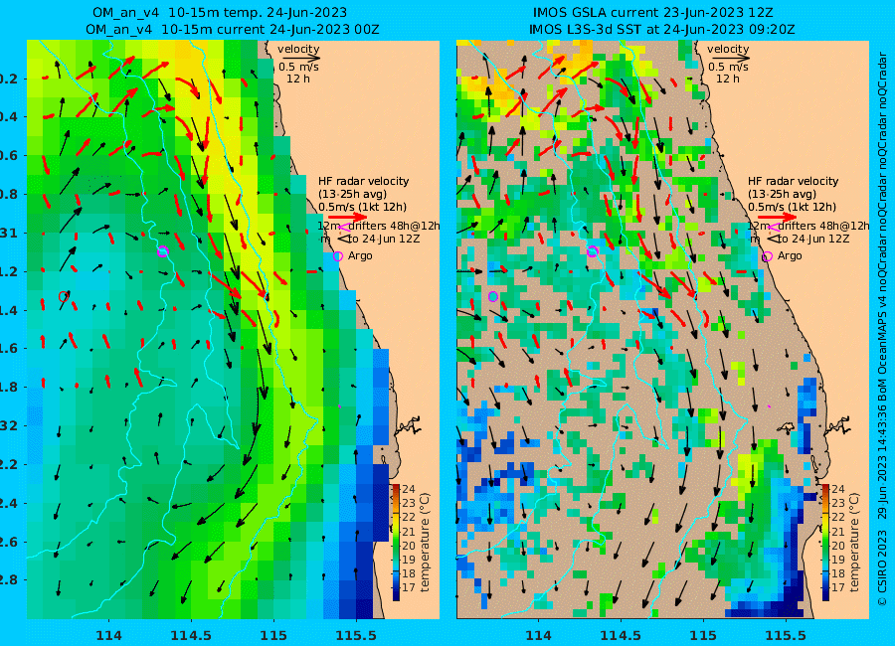
Task: Click 'to 24 Jun 12Z' in left panel
Action: (x=383, y=239)
